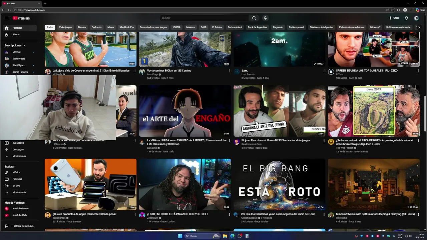427x240 pixels.
Task: Click browser back arrow
Action: [3, 10]
